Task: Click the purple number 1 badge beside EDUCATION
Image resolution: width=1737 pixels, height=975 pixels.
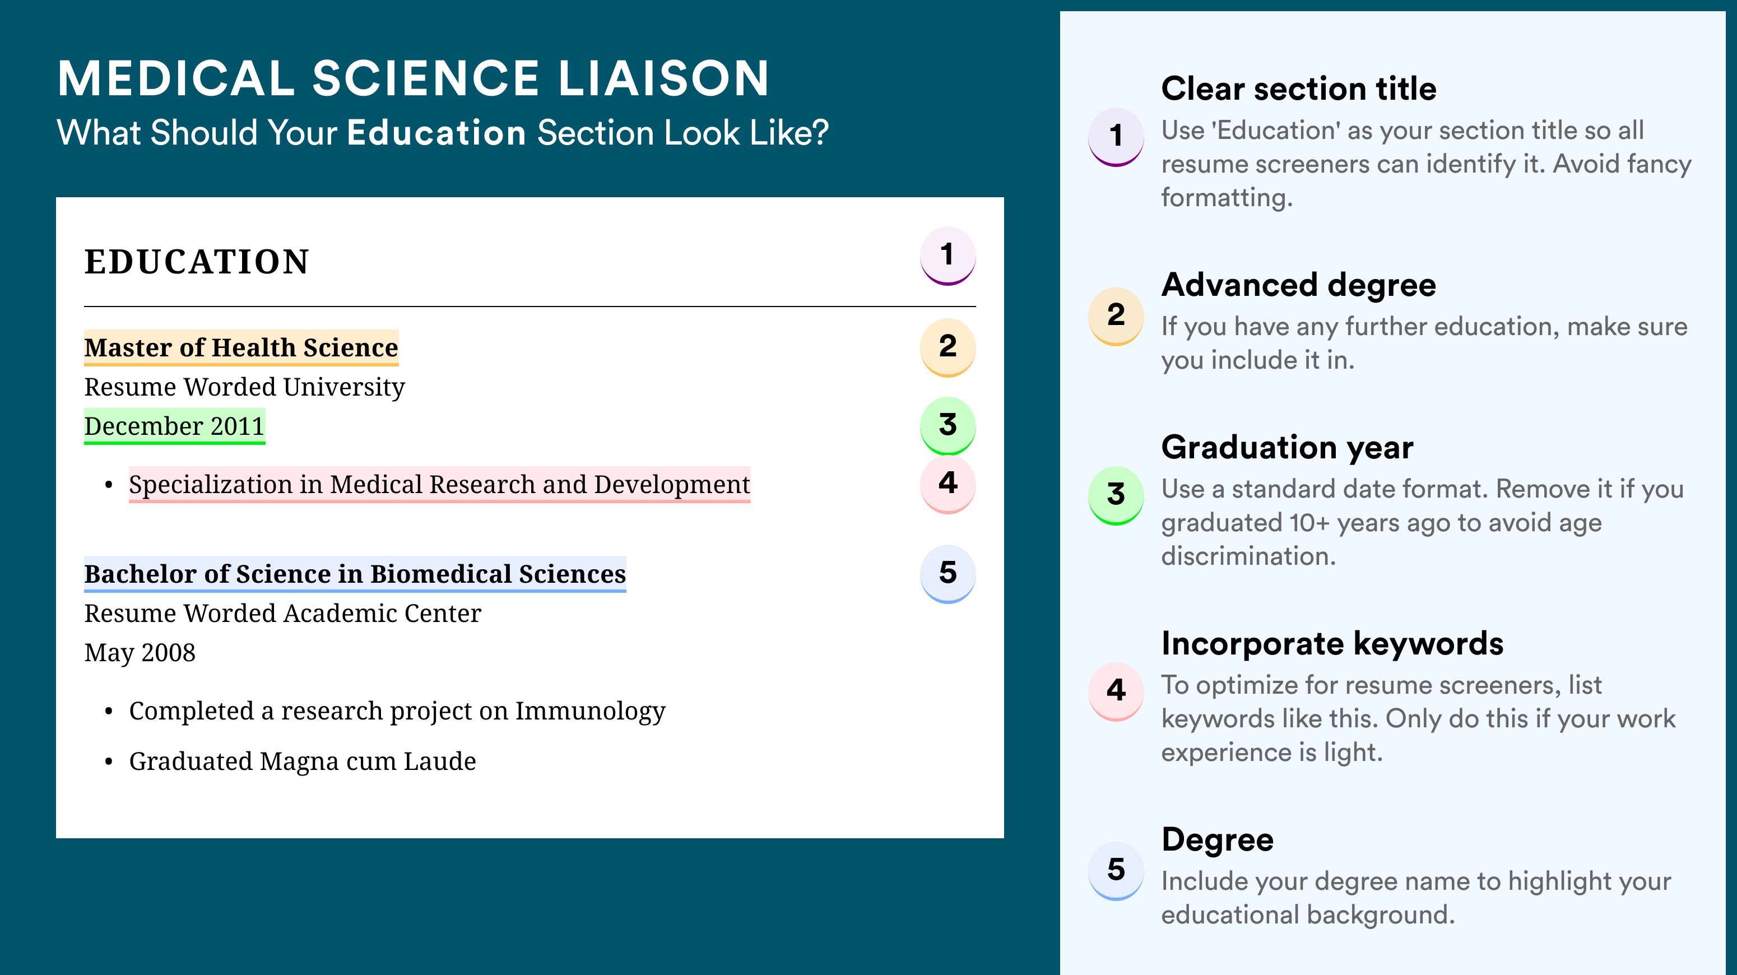Action: (948, 256)
